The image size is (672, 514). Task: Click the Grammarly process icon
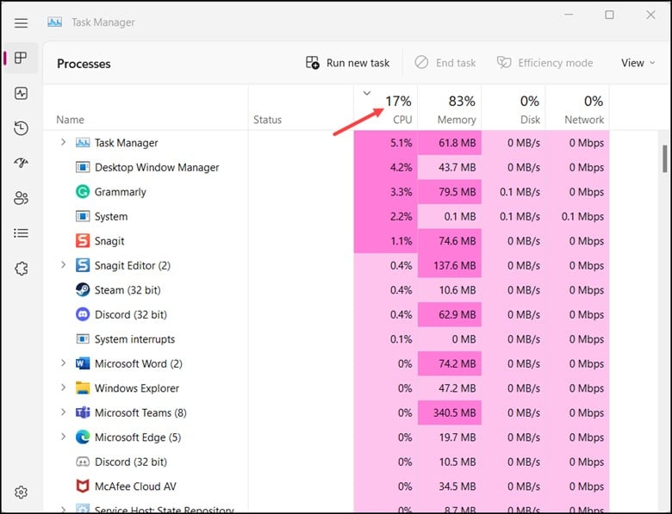(83, 192)
